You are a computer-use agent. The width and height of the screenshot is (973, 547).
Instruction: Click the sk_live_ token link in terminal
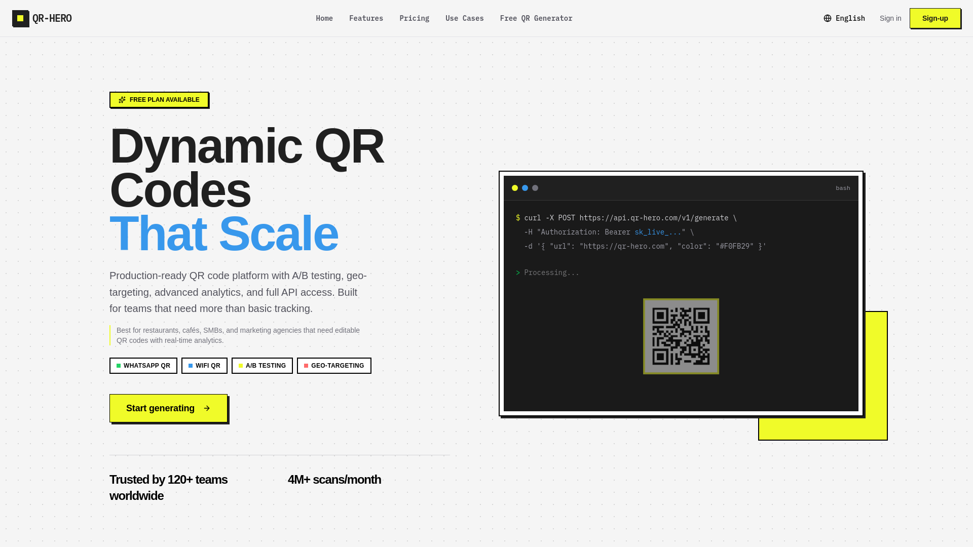(657, 232)
